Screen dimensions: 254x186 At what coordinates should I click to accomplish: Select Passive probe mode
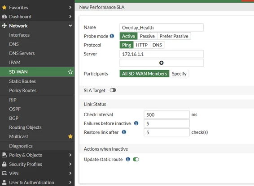[147, 36]
